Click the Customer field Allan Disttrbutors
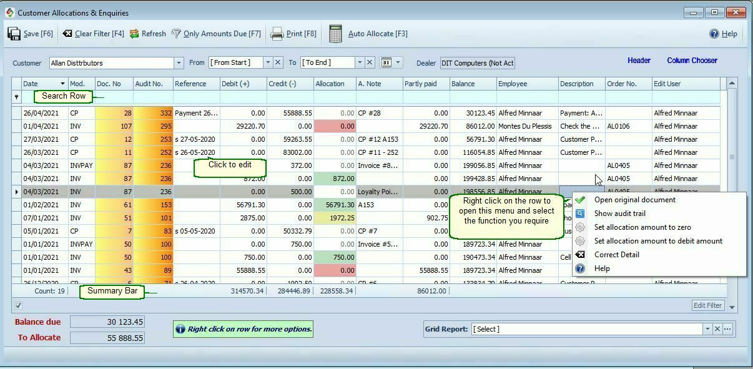Image resolution: width=753 pixels, height=369 pixels. point(111,62)
